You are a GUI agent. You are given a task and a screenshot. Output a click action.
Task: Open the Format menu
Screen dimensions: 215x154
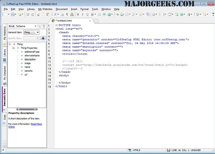click(84, 9)
